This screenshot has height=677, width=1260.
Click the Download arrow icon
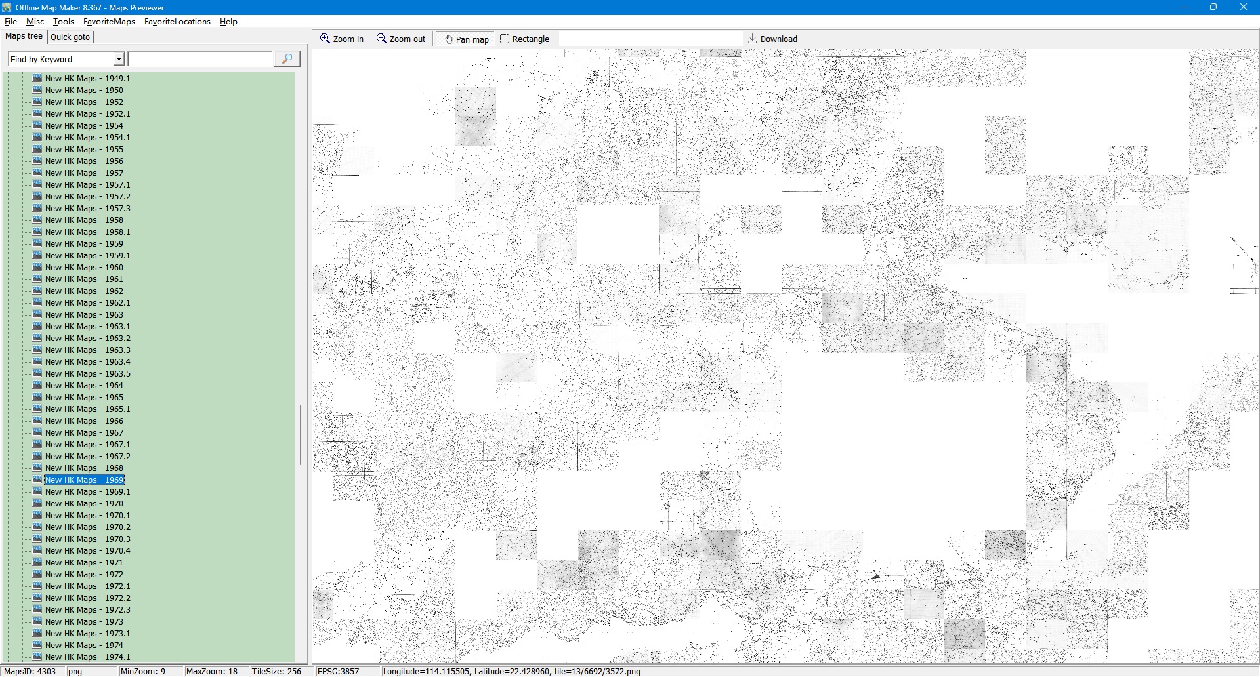tap(753, 39)
